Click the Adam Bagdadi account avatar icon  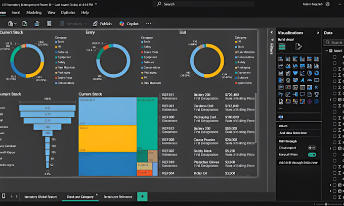pos(327,4)
